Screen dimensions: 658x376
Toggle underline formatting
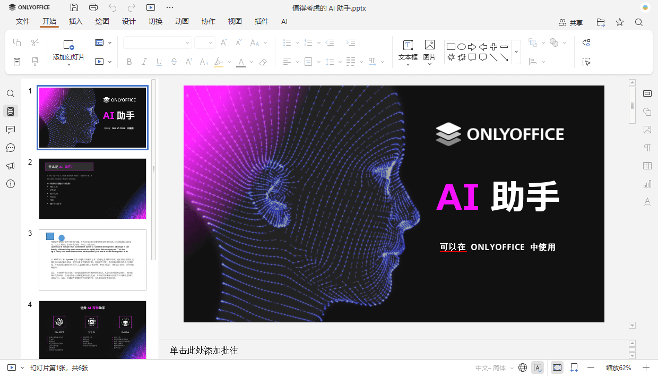159,62
